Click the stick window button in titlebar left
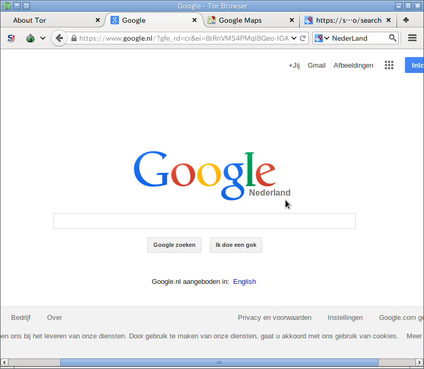This screenshot has width=424, height=369. point(26,6)
